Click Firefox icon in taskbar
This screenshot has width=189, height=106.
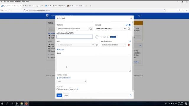(x=26, y=103)
